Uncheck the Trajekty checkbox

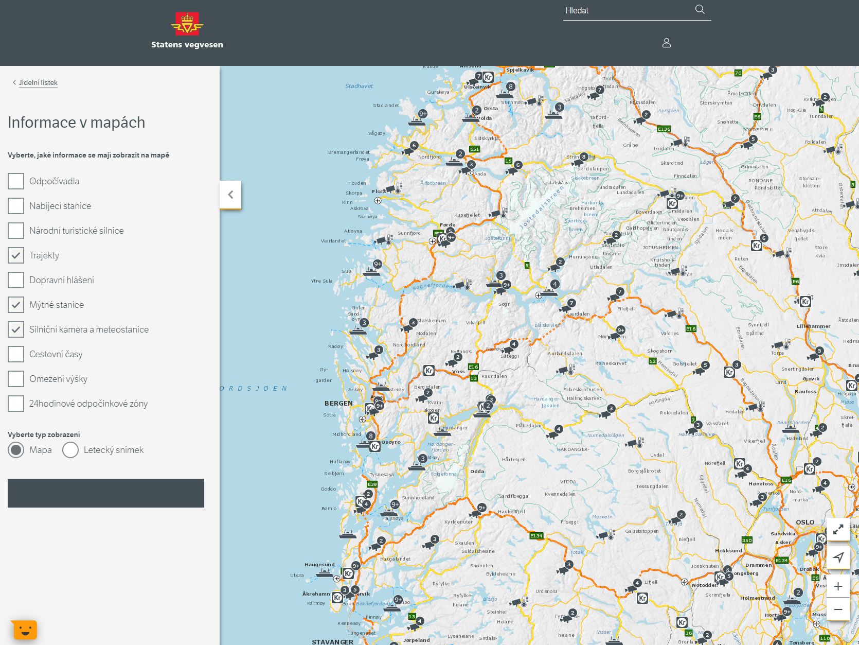[x=16, y=255]
